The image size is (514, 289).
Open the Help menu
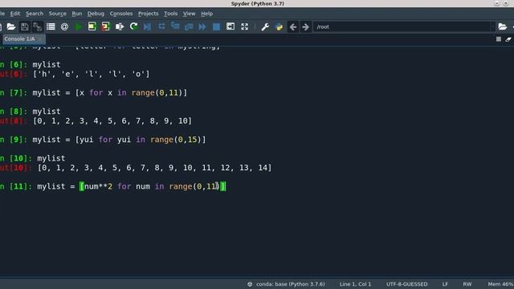207,14
